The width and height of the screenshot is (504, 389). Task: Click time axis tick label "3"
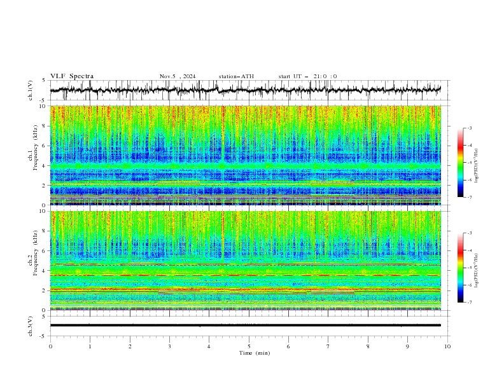pyautogui.click(x=169, y=346)
